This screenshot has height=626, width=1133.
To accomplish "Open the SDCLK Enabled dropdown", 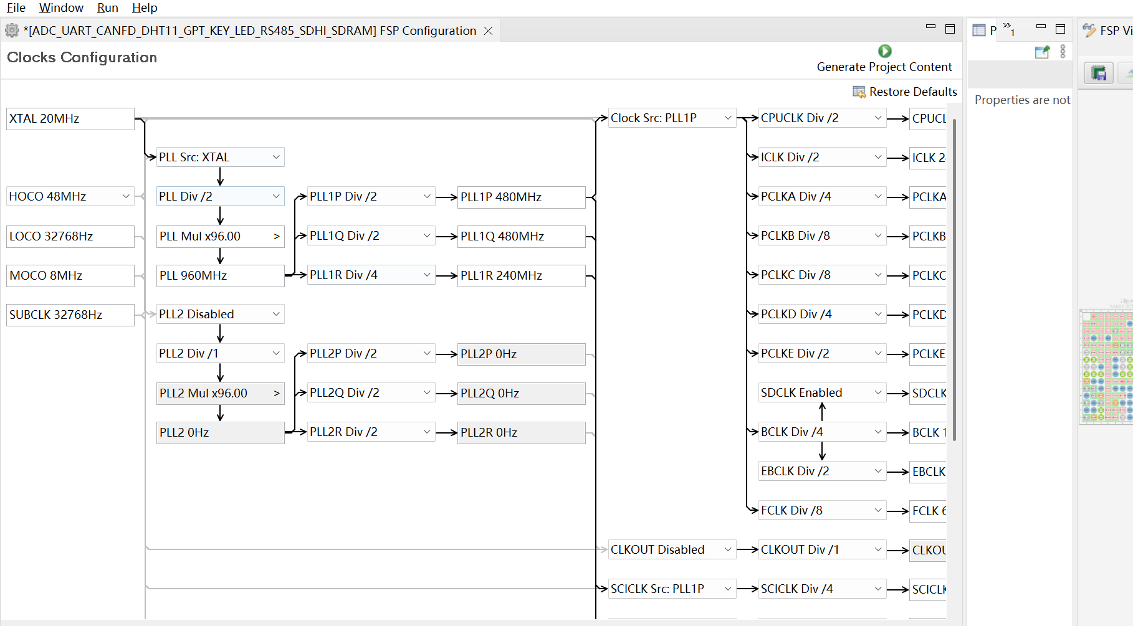I will coord(822,392).
